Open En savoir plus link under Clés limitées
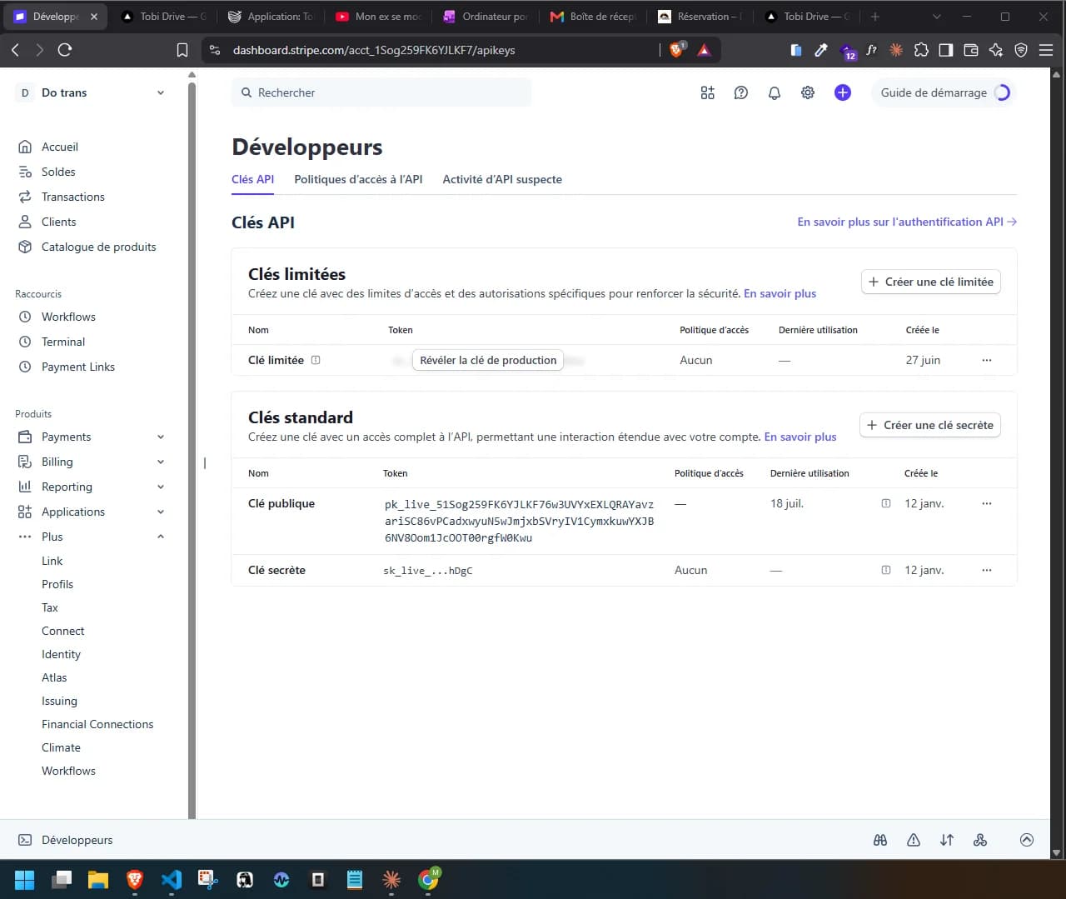 (780, 293)
